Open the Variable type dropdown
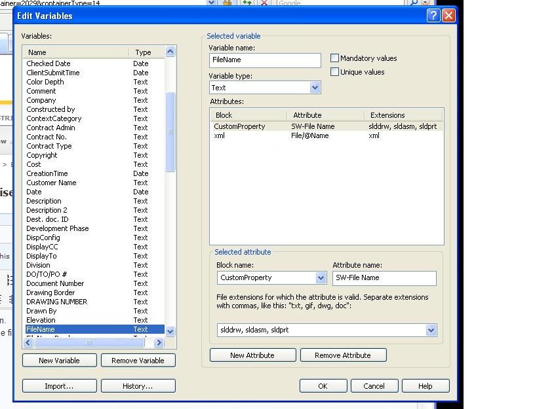535x409 pixels. coord(315,88)
